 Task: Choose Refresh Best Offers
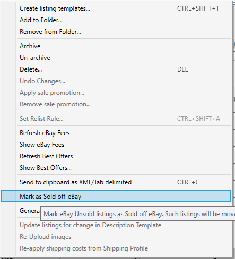(x=116, y=156)
